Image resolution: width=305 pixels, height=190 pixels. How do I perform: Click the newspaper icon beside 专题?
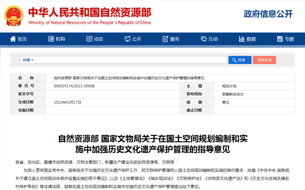pyautogui.click(x=280, y=39)
